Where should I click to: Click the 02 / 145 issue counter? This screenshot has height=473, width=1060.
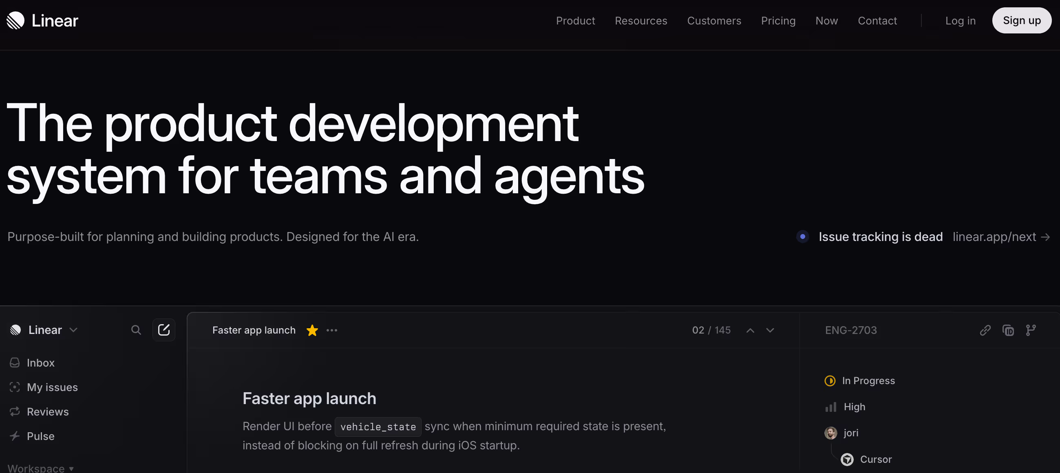click(x=711, y=330)
